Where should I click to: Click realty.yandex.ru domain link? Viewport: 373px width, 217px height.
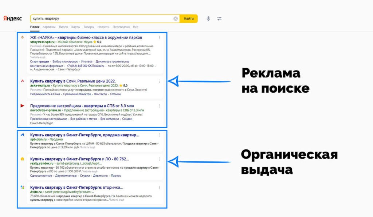42,163
